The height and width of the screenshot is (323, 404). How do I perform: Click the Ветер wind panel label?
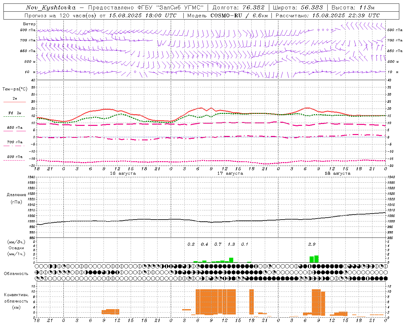(x=29, y=24)
